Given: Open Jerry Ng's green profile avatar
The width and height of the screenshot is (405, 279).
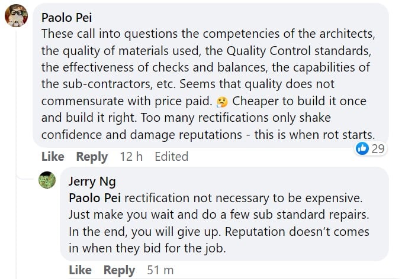Looking at the screenshot, I should coord(47,180).
